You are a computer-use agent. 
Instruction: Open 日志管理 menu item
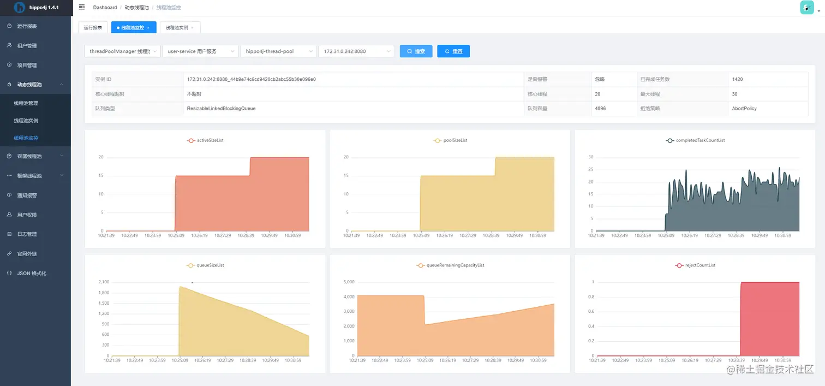click(35, 234)
